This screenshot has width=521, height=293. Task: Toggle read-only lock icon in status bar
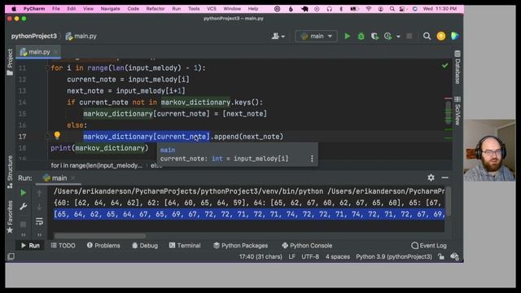click(441, 257)
